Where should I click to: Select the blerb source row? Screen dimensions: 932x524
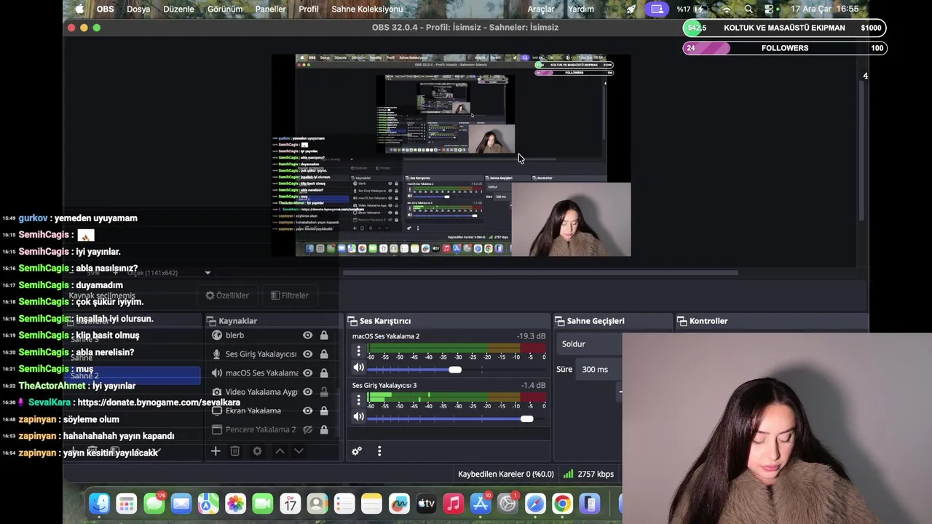(269, 336)
